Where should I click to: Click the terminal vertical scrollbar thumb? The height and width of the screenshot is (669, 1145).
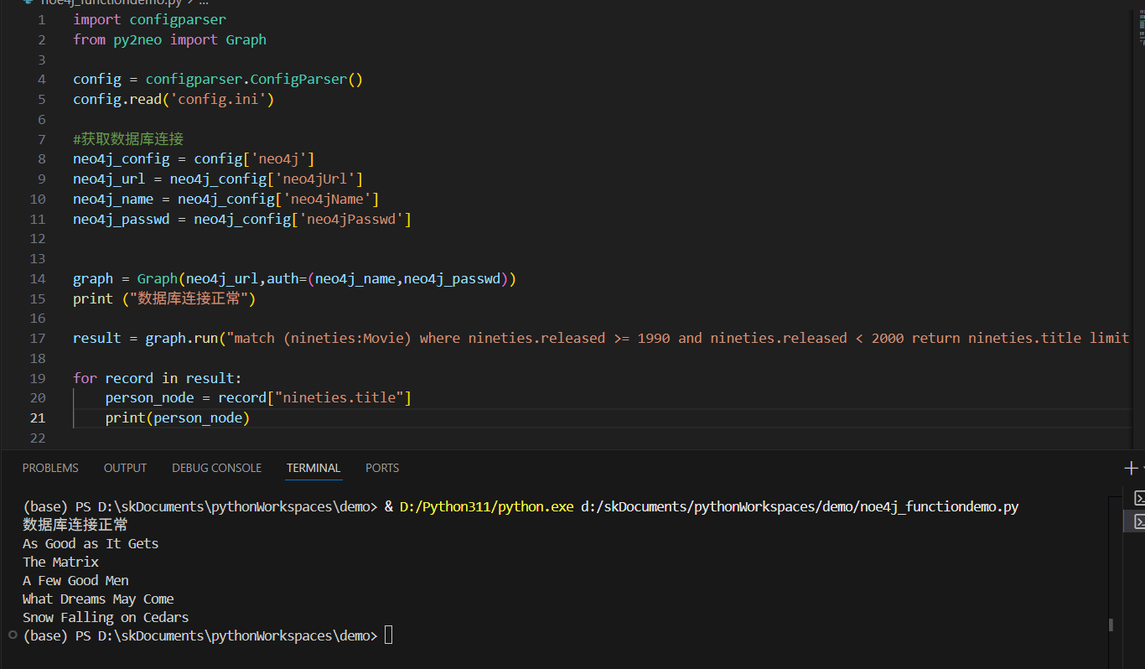1111,625
